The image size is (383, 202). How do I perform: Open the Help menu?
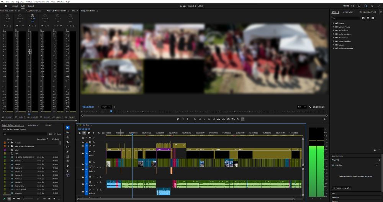click(68, 2)
